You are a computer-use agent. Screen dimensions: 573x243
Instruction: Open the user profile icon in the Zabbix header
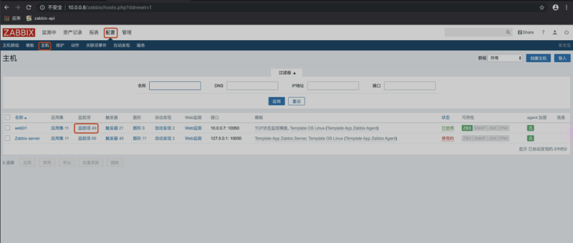click(x=555, y=33)
